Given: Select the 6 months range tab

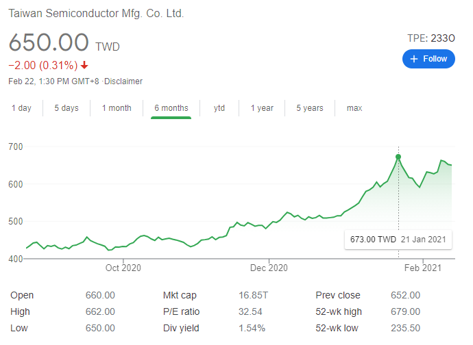Looking at the screenshot, I should coord(171,108).
